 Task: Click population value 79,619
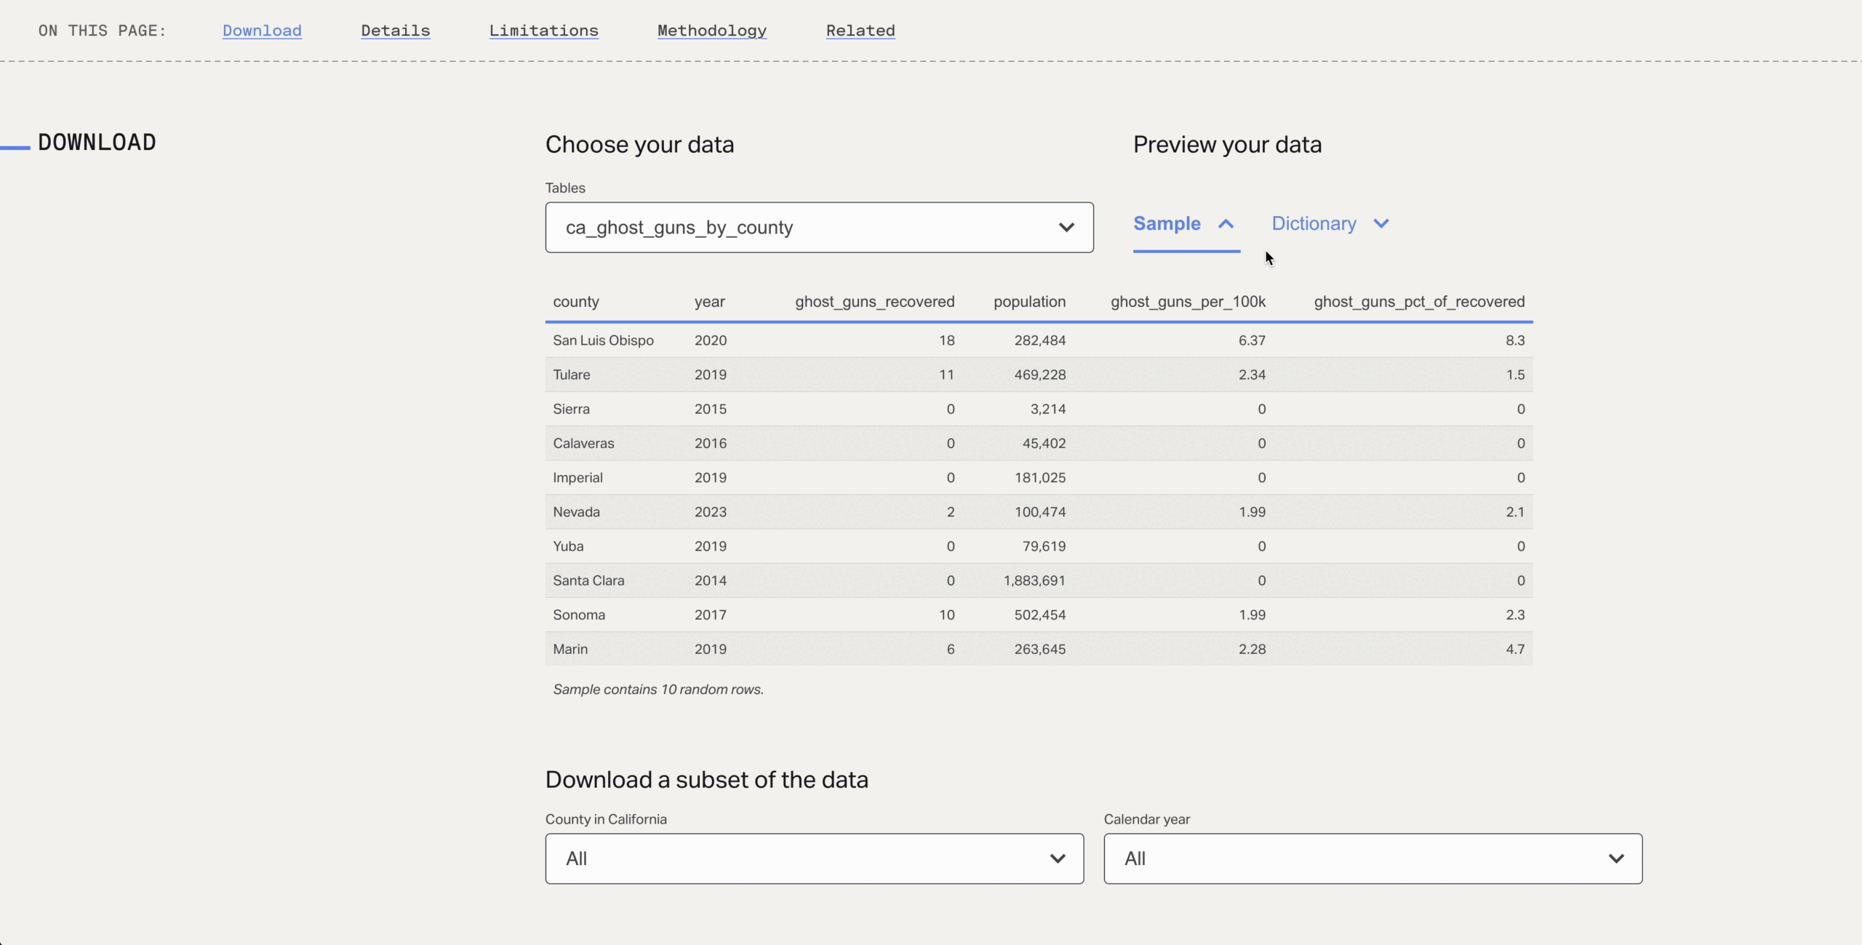point(1044,546)
